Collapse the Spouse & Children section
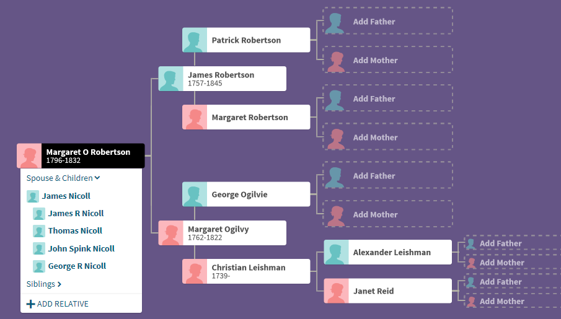Viewport: 561px width, 319px height. (x=63, y=178)
